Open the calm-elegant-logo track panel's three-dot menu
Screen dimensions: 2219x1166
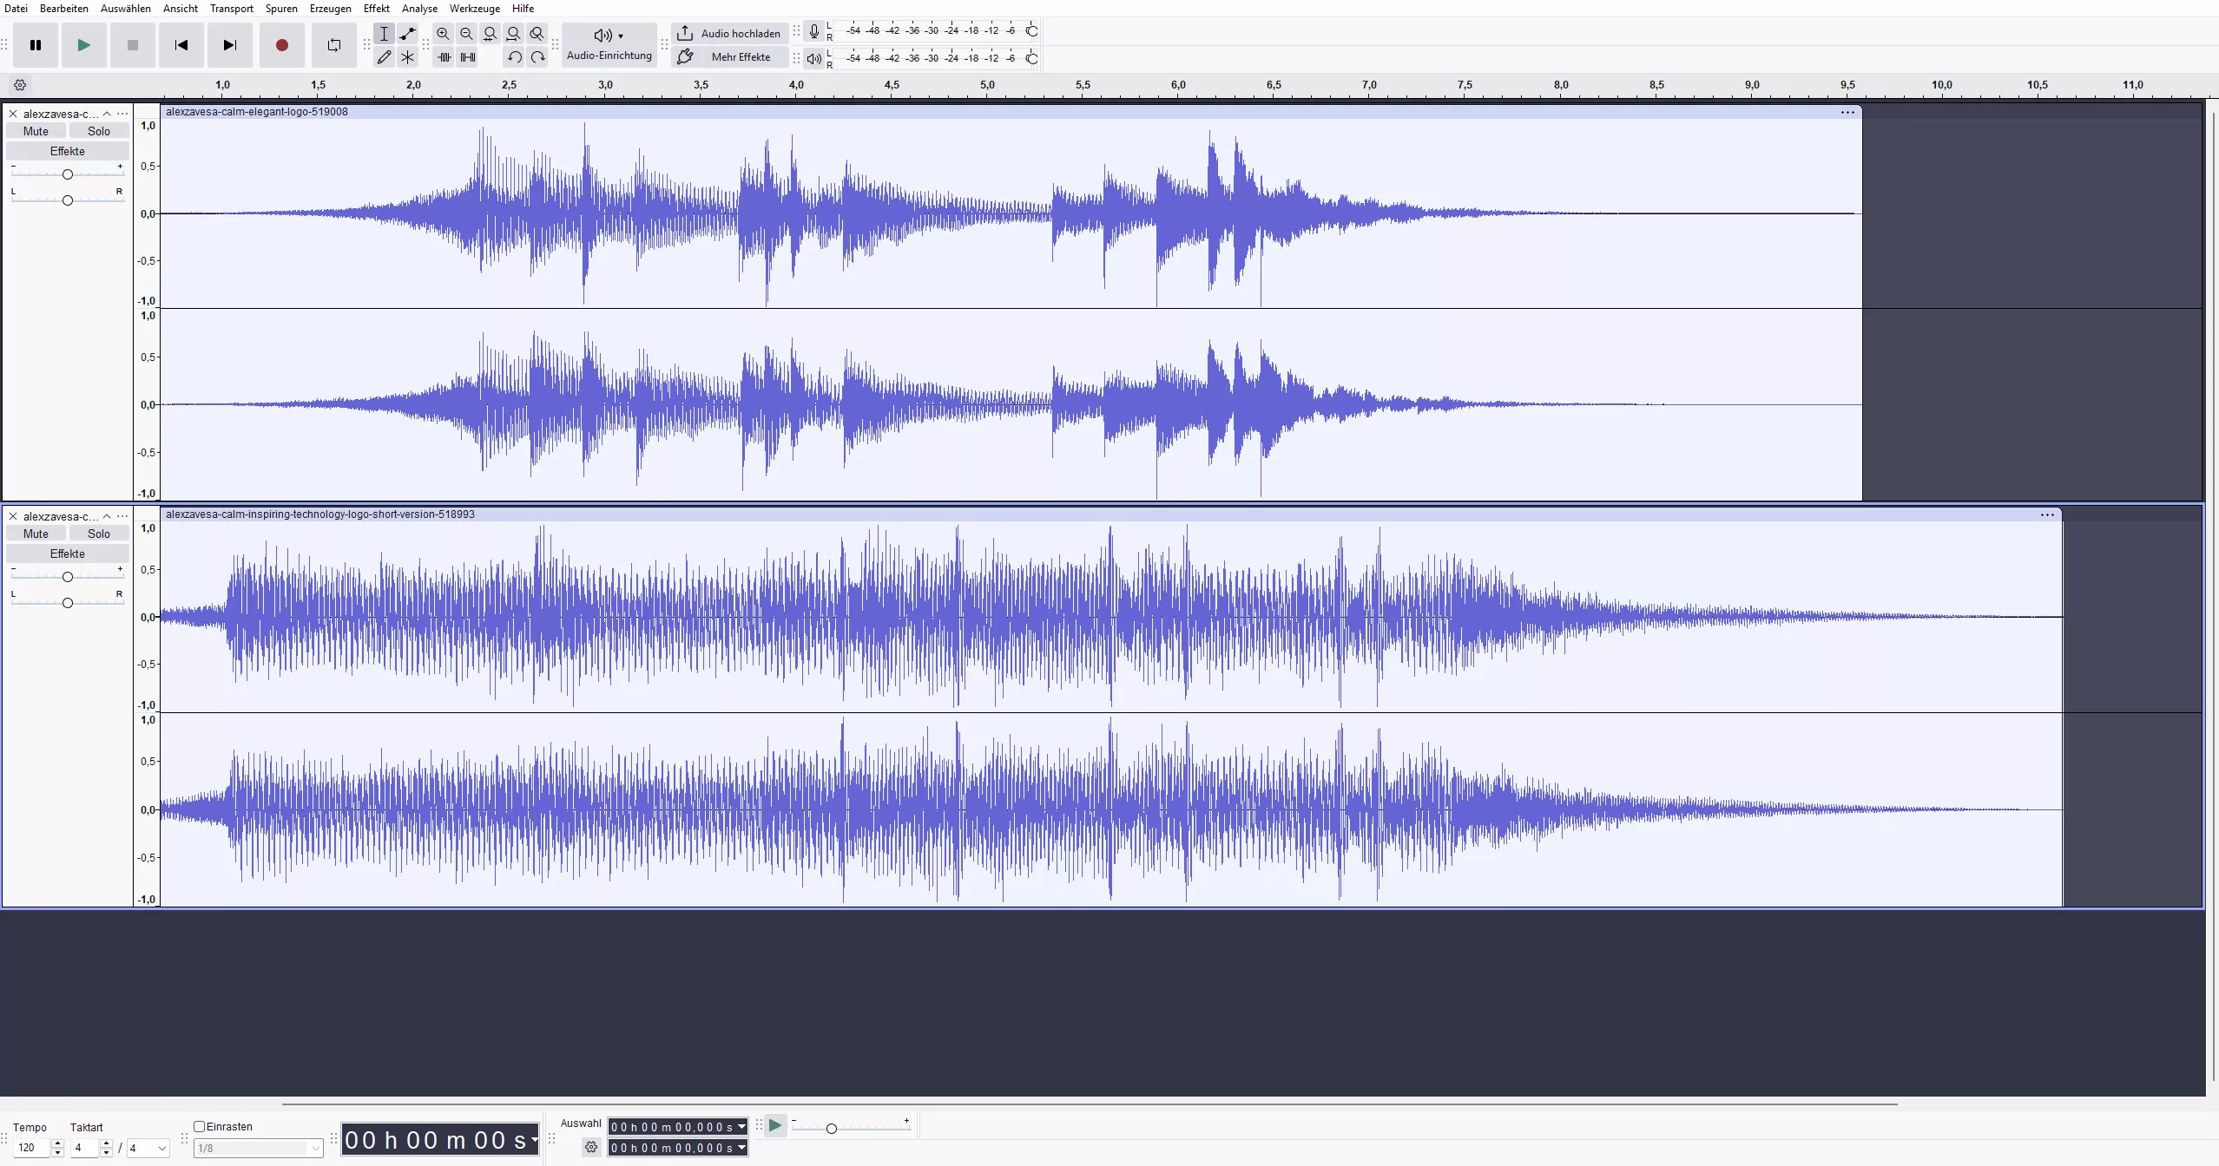(x=122, y=114)
